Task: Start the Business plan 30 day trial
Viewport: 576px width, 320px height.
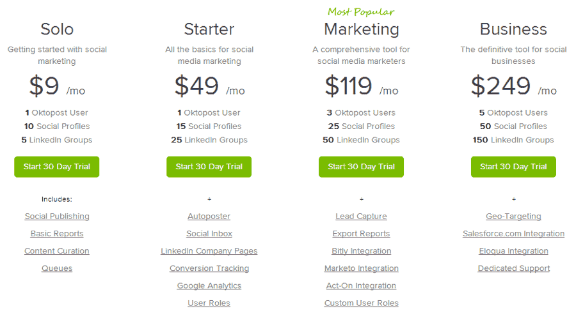Action: click(x=513, y=167)
